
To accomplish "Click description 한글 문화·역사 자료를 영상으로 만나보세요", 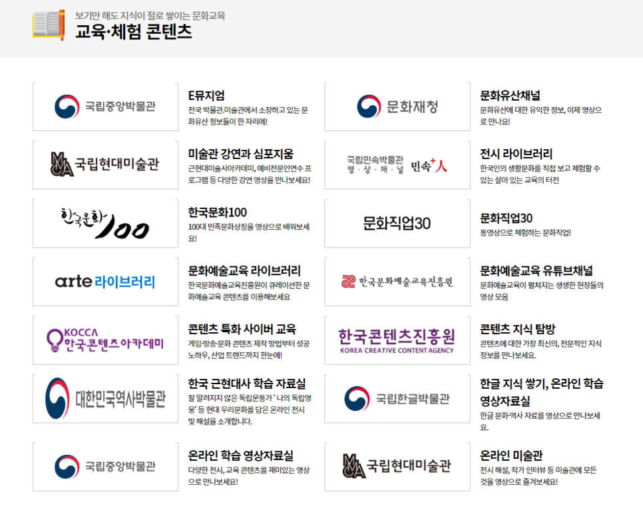I will pos(540,421).
